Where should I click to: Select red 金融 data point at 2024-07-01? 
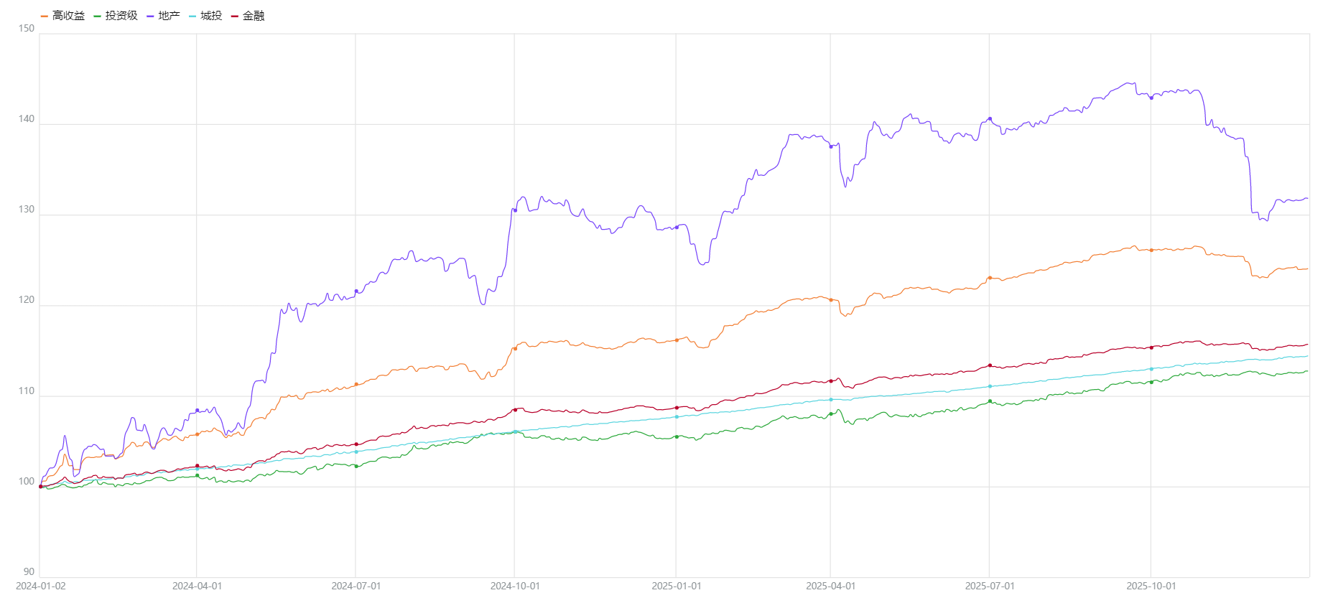coord(356,444)
